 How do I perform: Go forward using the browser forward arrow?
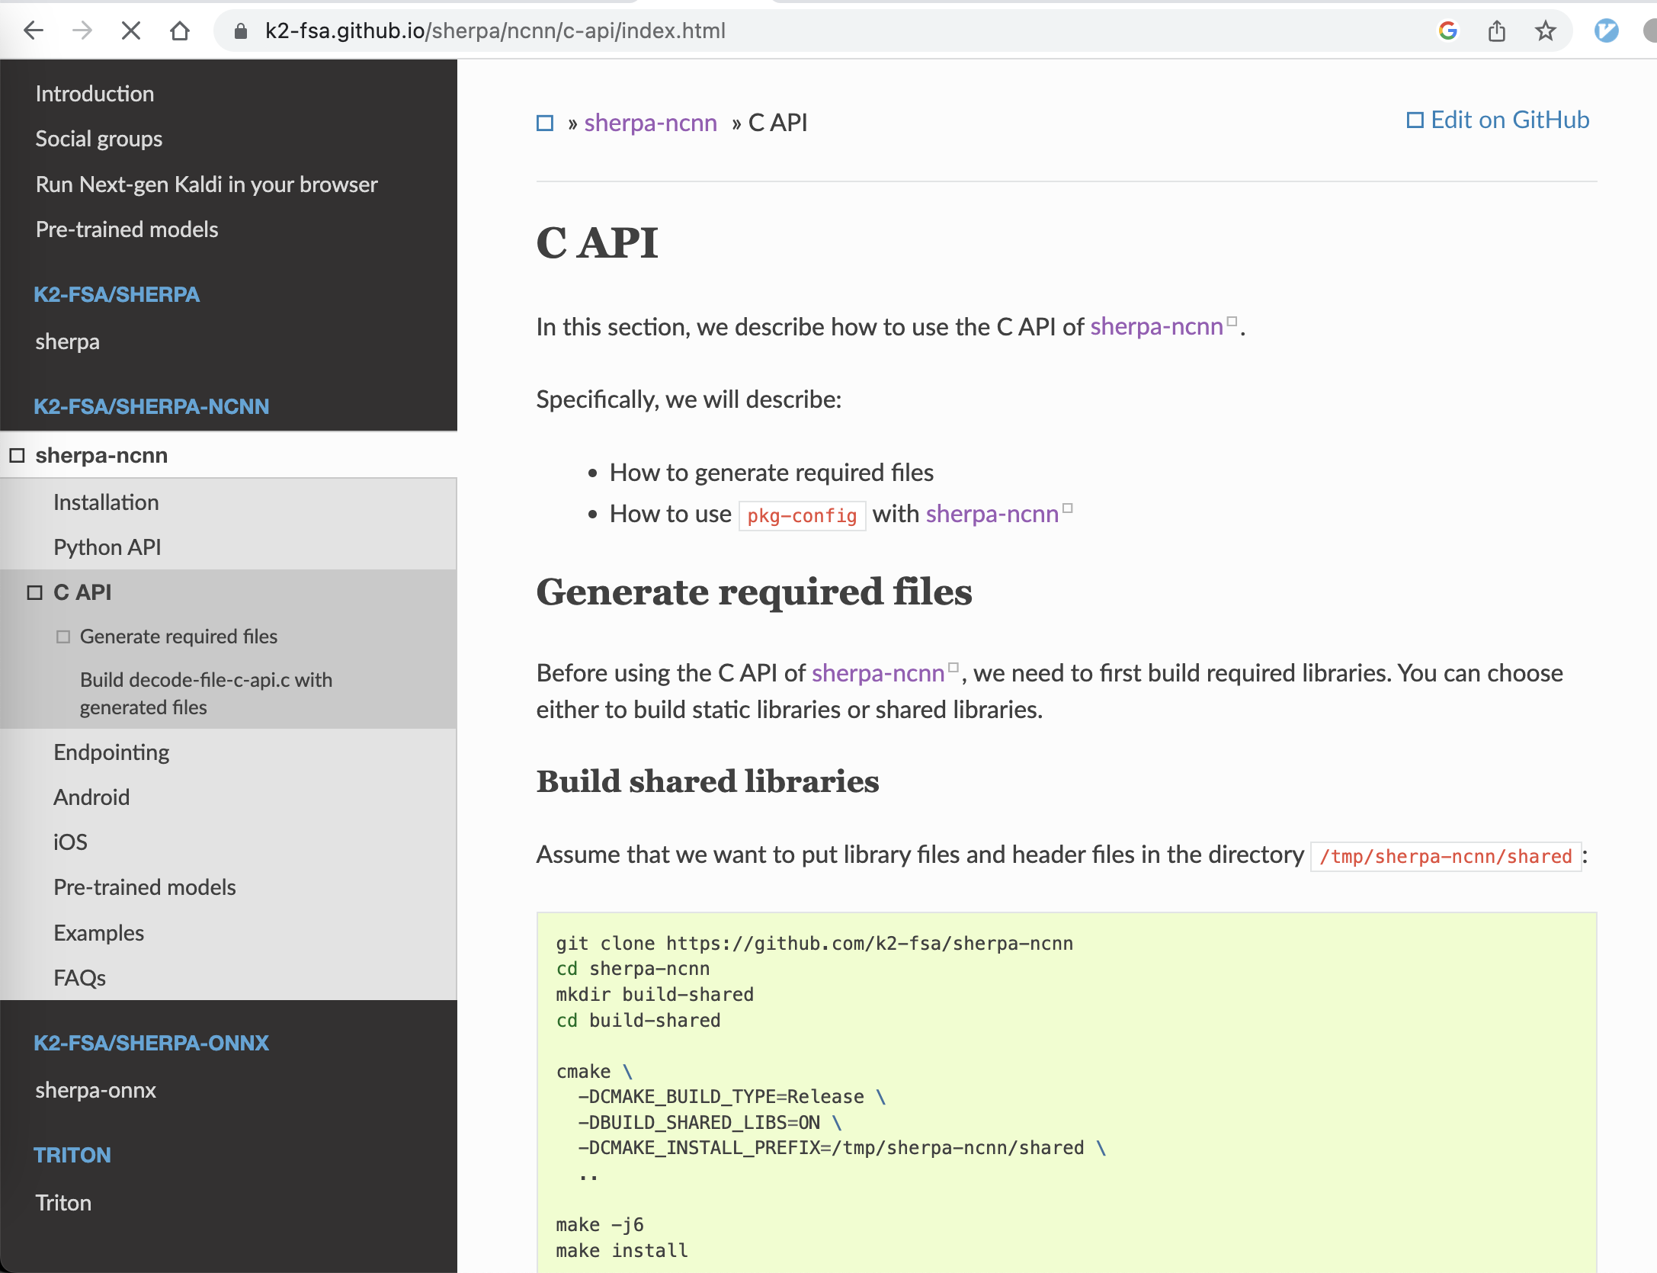tap(82, 30)
